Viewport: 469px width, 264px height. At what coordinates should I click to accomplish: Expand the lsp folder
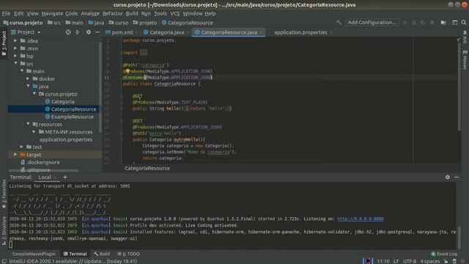coord(15,56)
